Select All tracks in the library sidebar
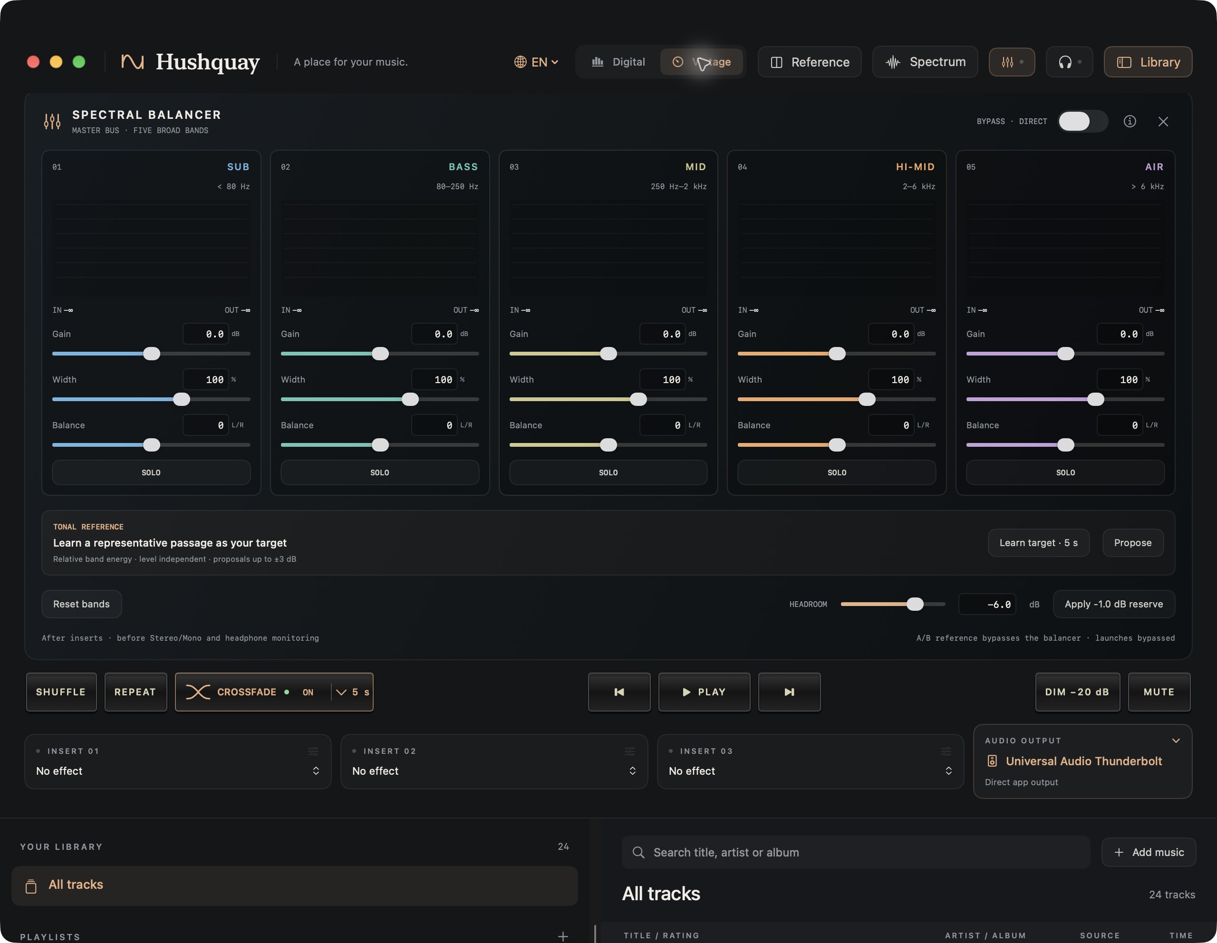This screenshot has height=943, width=1217. click(x=294, y=885)
